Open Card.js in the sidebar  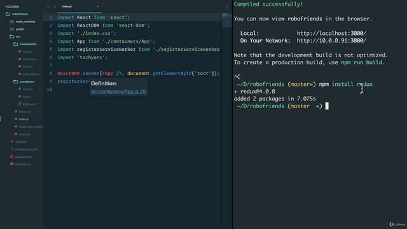point(25,52)
